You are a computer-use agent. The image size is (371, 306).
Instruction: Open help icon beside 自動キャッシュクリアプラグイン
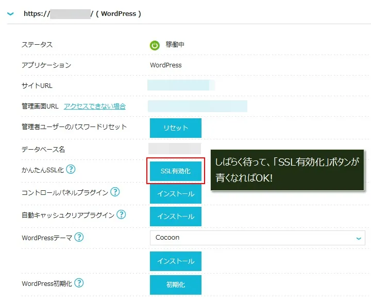coord(121,215)
